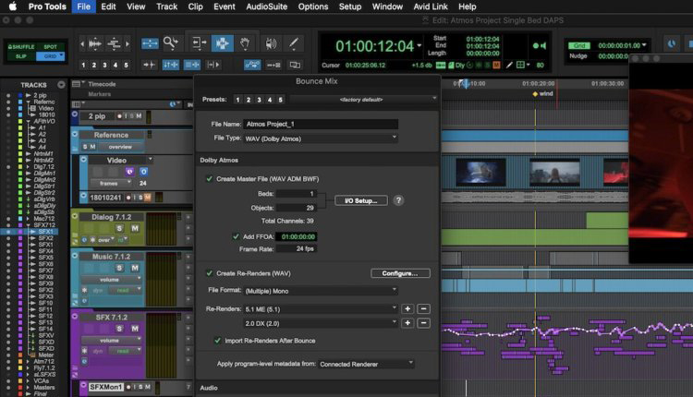Disable Import Re-Renders After Bounce
This screenshot has width=693, height=397.
click(x=218, y=341)
